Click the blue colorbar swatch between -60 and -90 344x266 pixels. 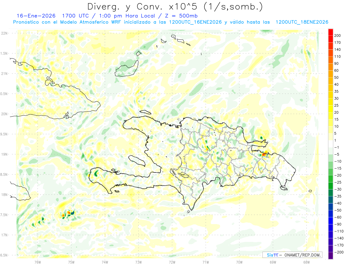point(331,221)
